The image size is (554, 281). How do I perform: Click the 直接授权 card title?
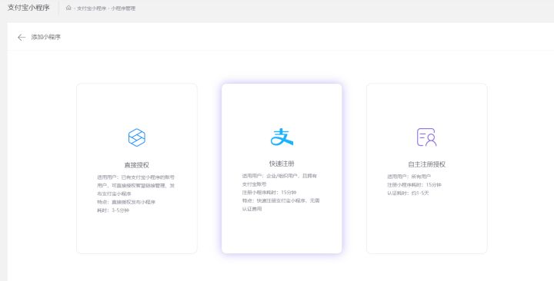(137, 164)
